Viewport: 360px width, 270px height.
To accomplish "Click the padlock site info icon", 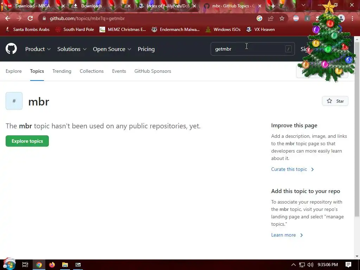I will [x=44, y=18].
